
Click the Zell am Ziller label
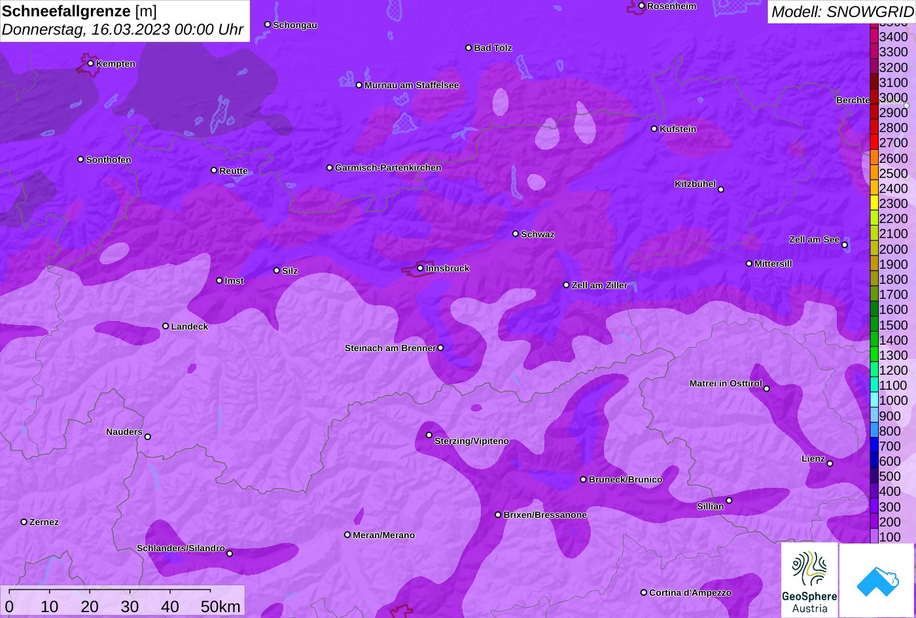coord(599,286)
